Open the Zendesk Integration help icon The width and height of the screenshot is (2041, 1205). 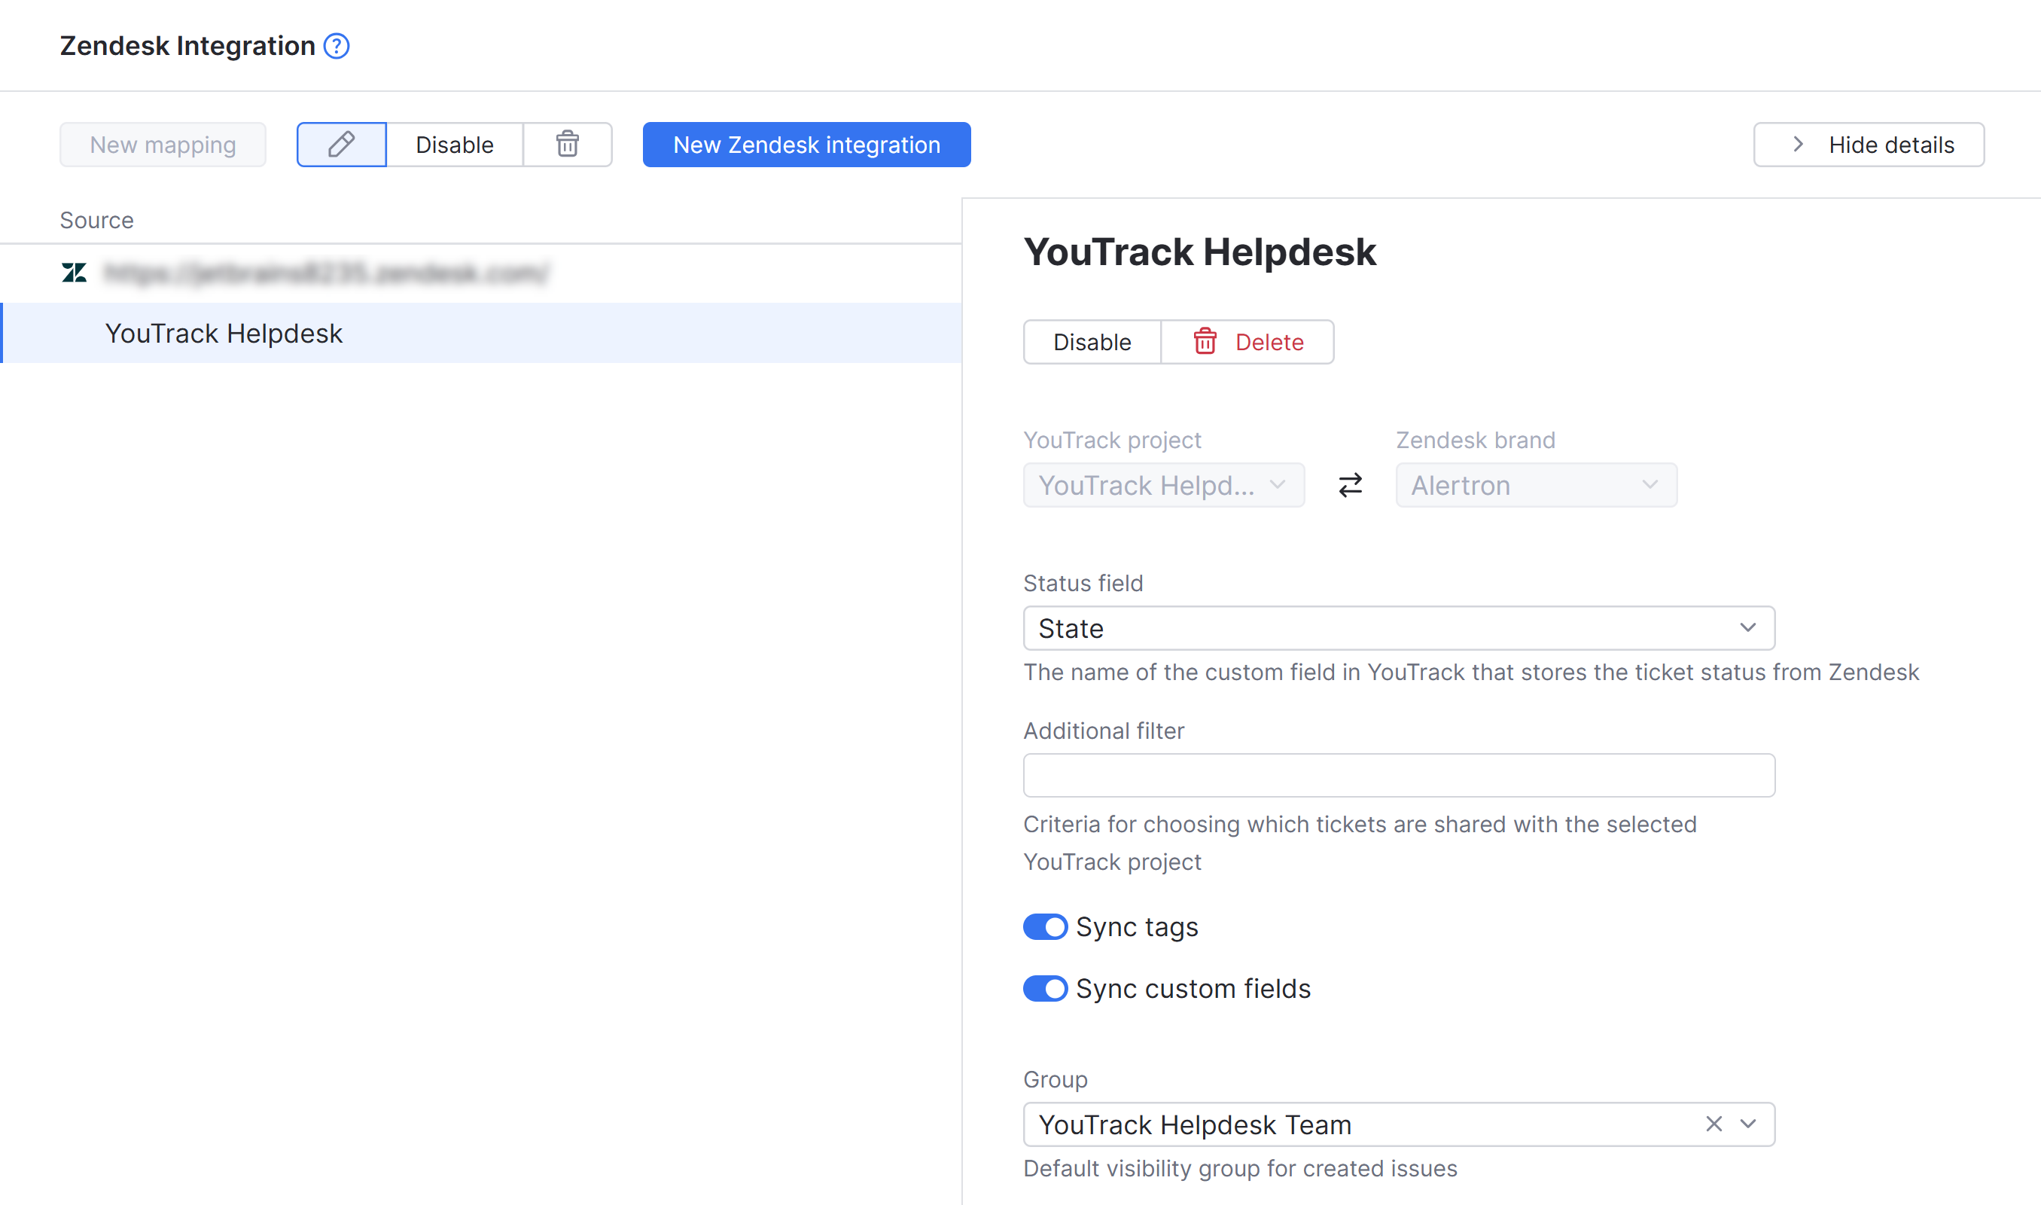pyautogui.click(x=335, y=46)
